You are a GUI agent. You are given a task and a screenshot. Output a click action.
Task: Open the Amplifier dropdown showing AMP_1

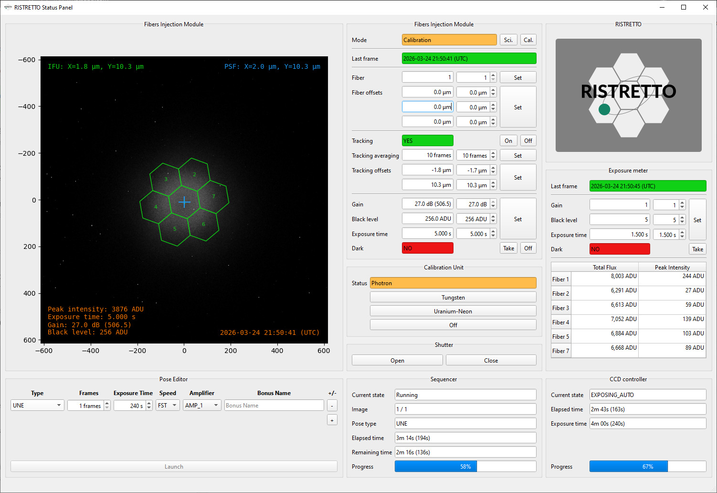[202, 405]
